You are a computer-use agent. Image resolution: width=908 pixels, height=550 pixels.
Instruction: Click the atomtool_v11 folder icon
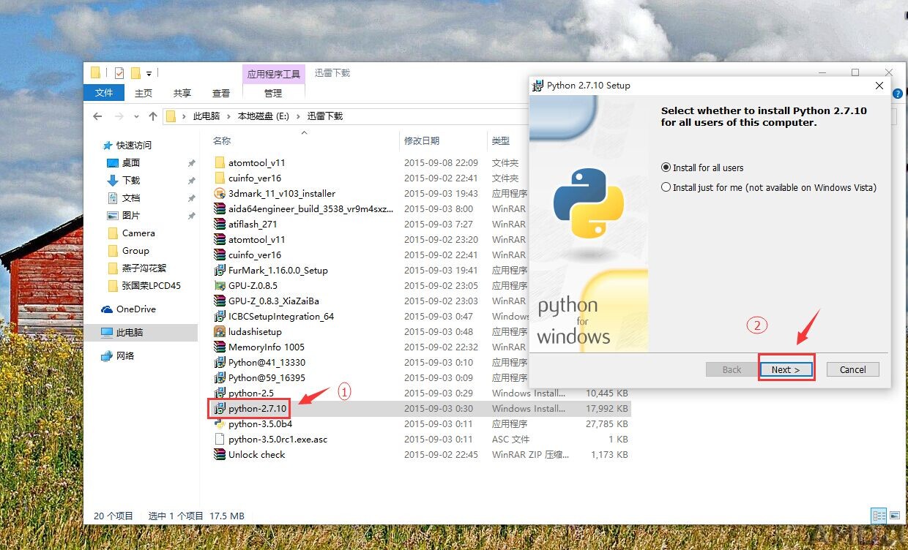pos(220,162)
